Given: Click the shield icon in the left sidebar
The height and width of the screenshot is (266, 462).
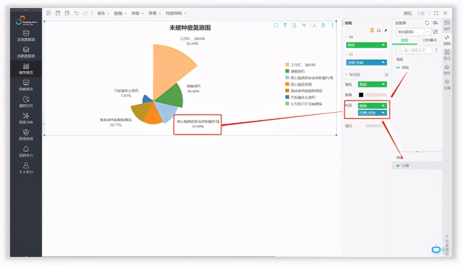Looking at the screenshot, I should click(x=26, y=132).
